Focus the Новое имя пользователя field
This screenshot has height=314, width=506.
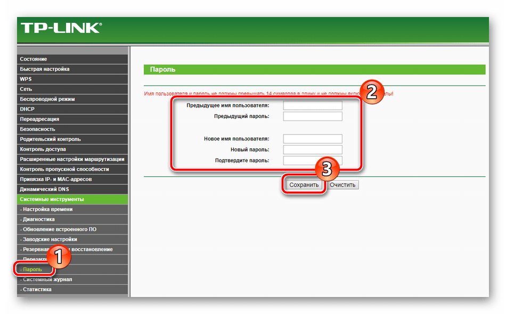pos(312,139)
